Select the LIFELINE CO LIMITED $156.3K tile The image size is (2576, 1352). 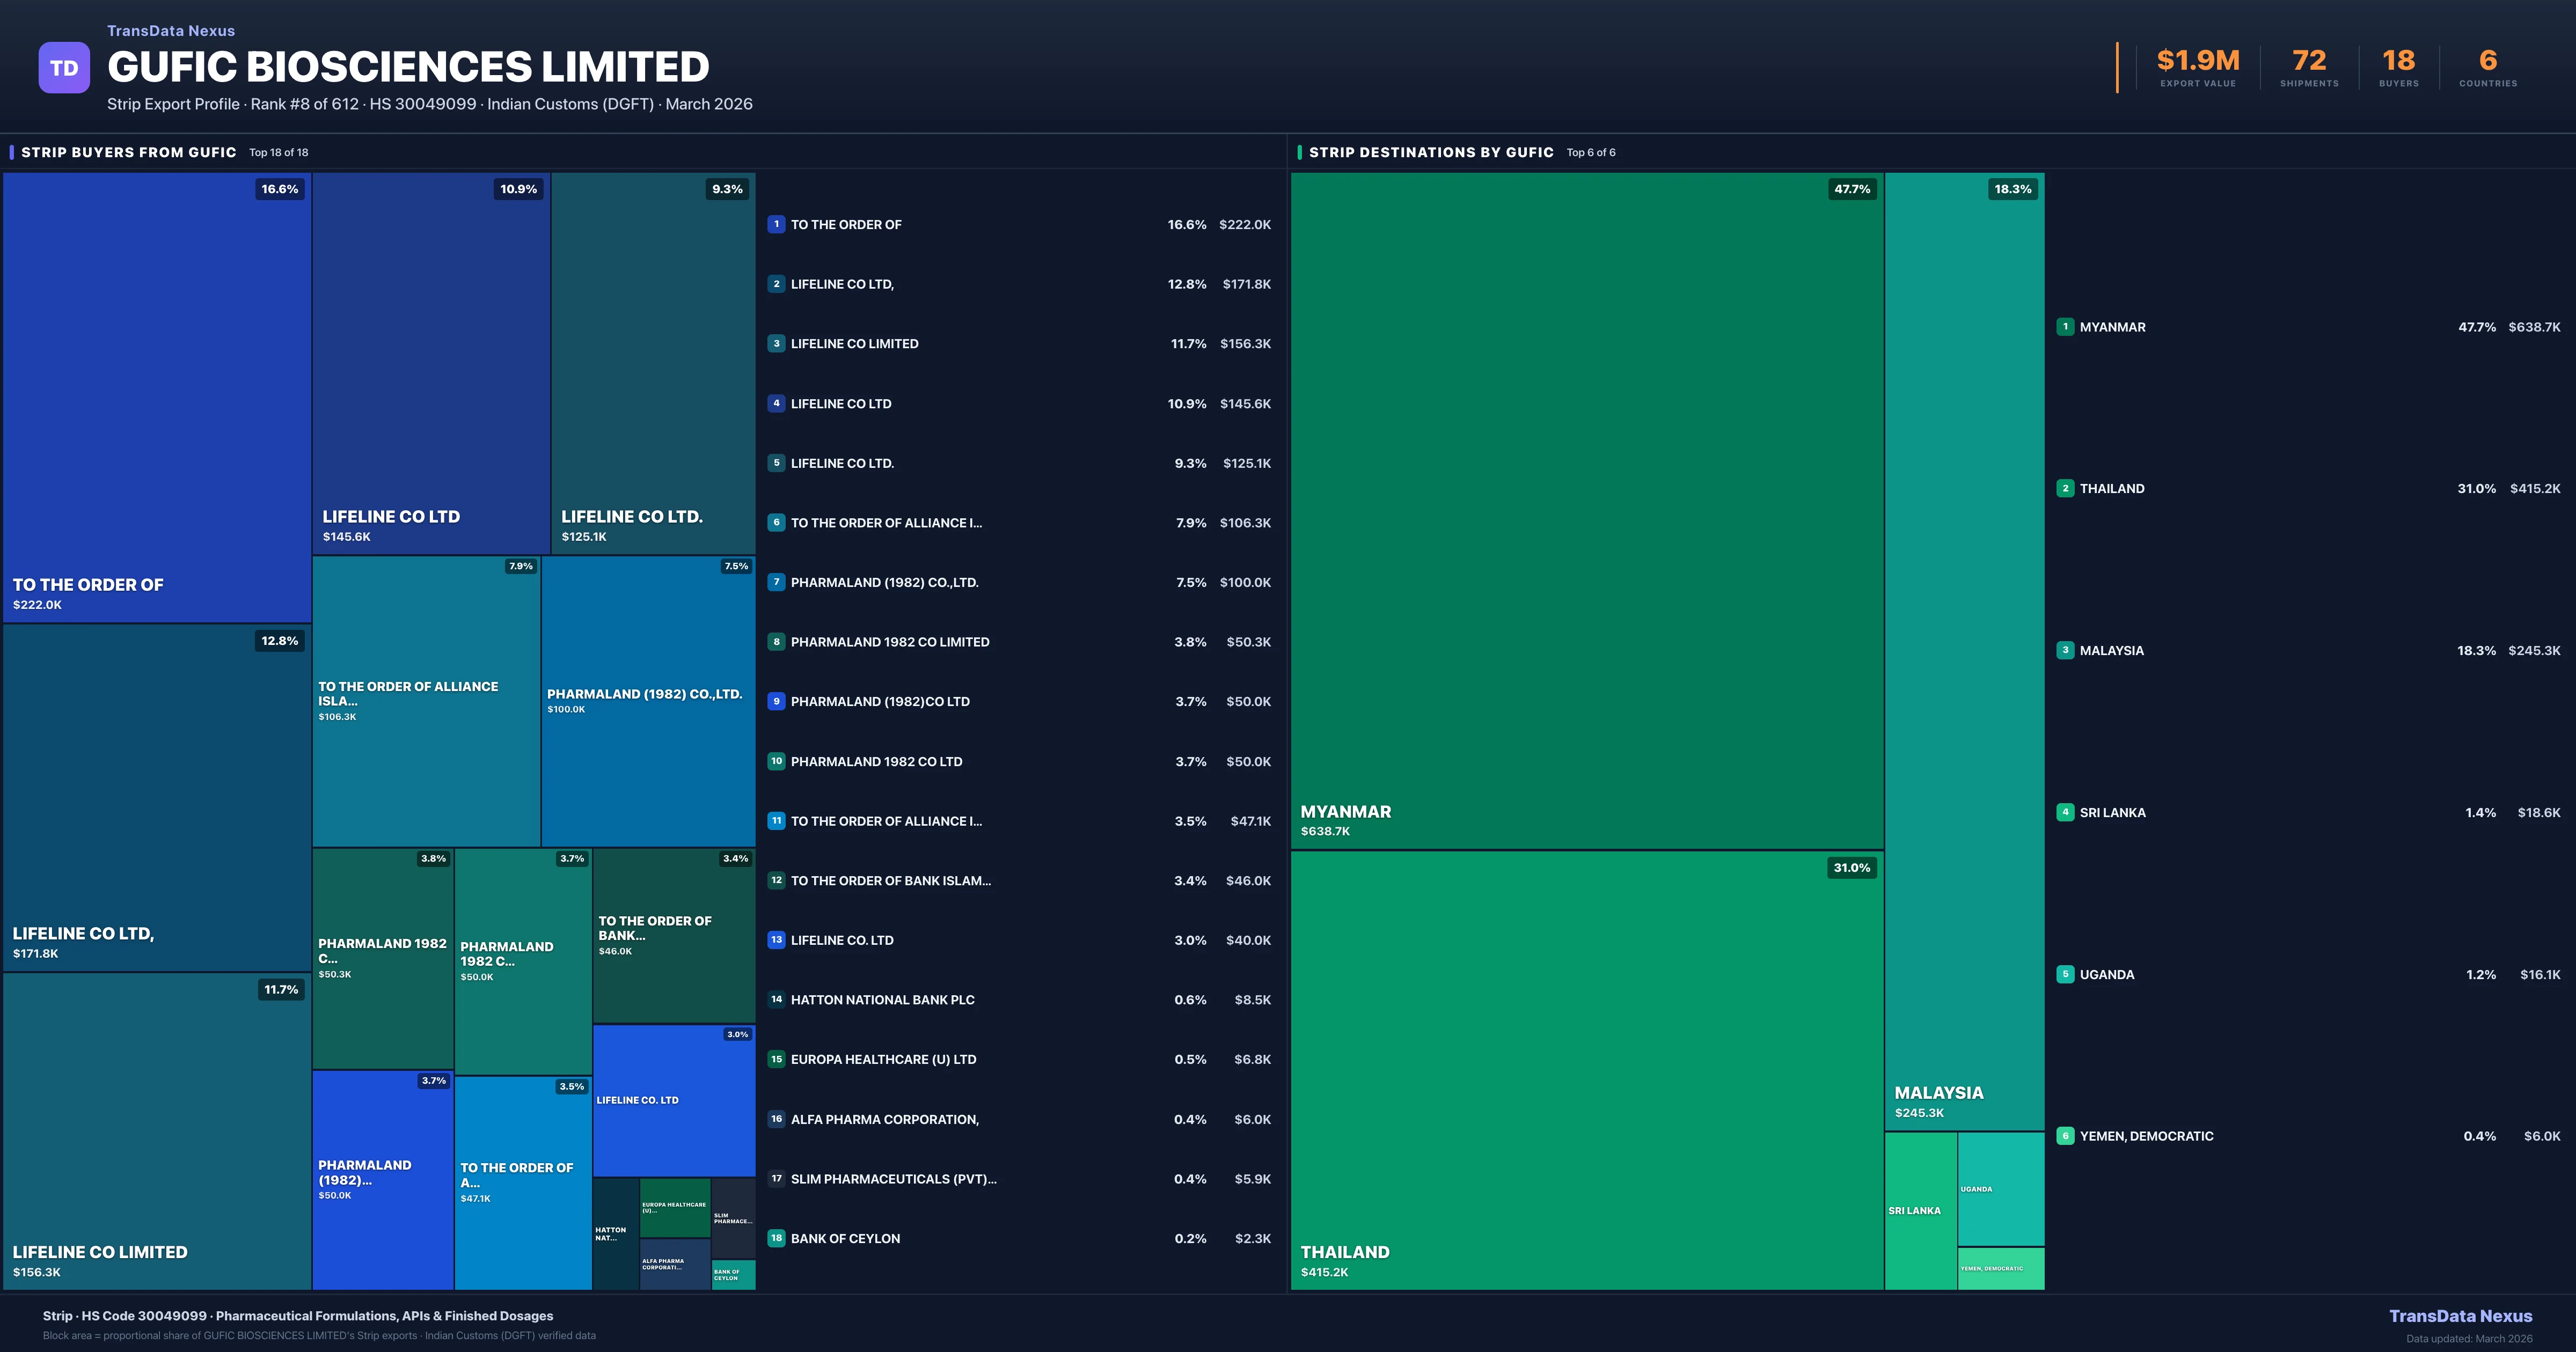pyautogui.click(x=157, y=1130)
